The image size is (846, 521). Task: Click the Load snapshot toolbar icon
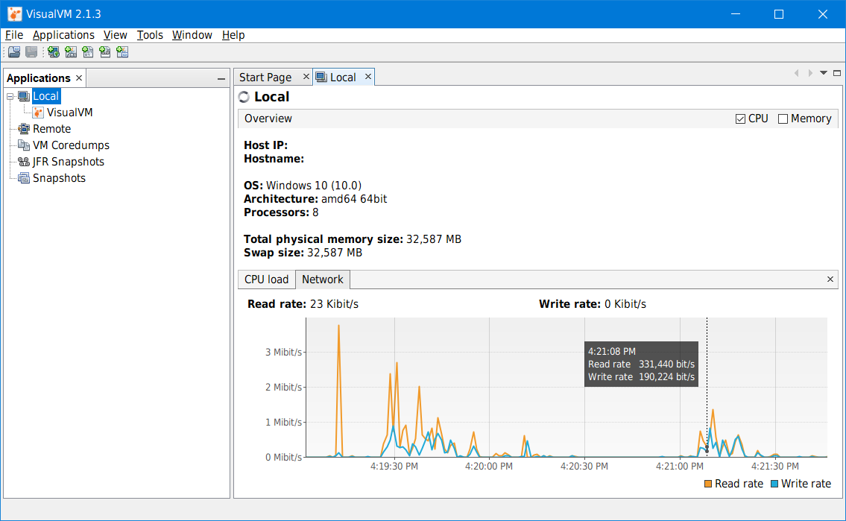pos(15,51)
